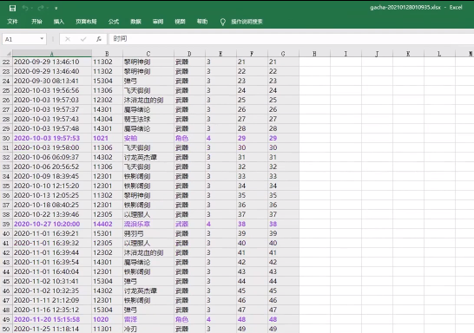Click the insert function fx icon

[99, 39]
